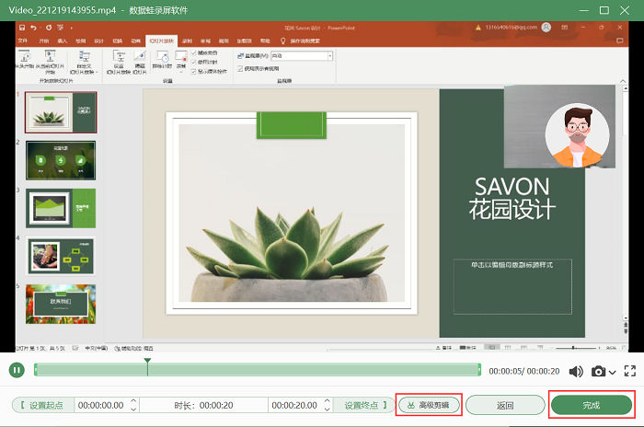The width and height of the screenshot is (644, 427).
Task: Enter fullscreen with the expand icon
Action: (630, 371)
